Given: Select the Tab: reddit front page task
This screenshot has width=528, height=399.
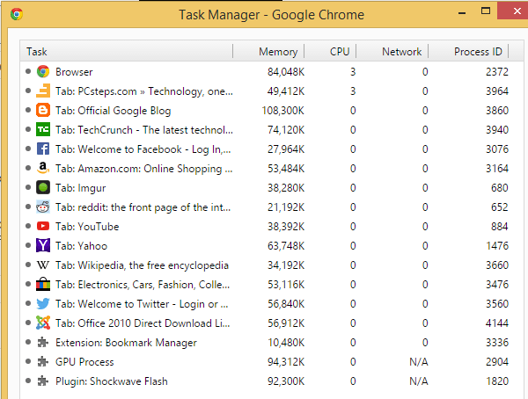Looking at the screenshot, I should point(272,207).
